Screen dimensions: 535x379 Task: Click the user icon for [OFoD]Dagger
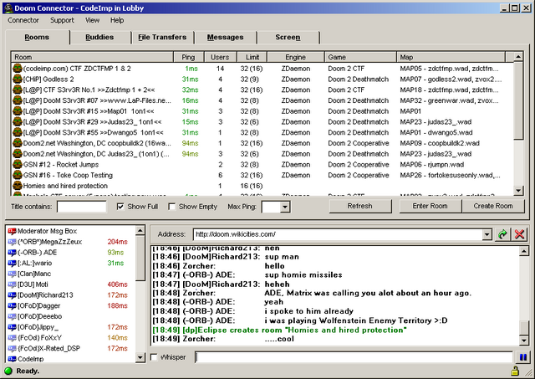point(12,306)
